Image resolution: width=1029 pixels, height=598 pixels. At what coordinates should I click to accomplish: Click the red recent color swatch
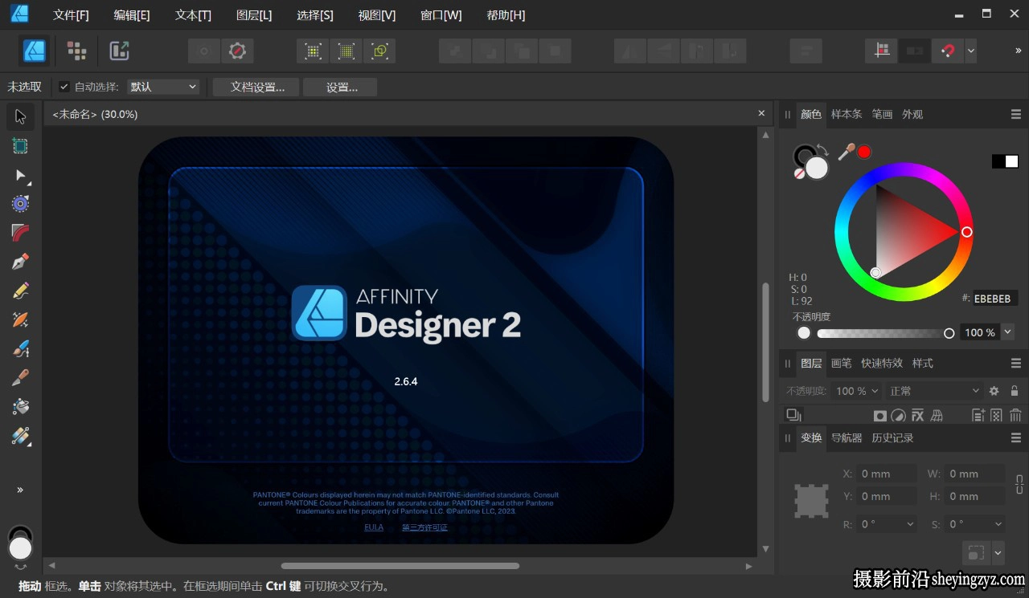pos(864,152)
